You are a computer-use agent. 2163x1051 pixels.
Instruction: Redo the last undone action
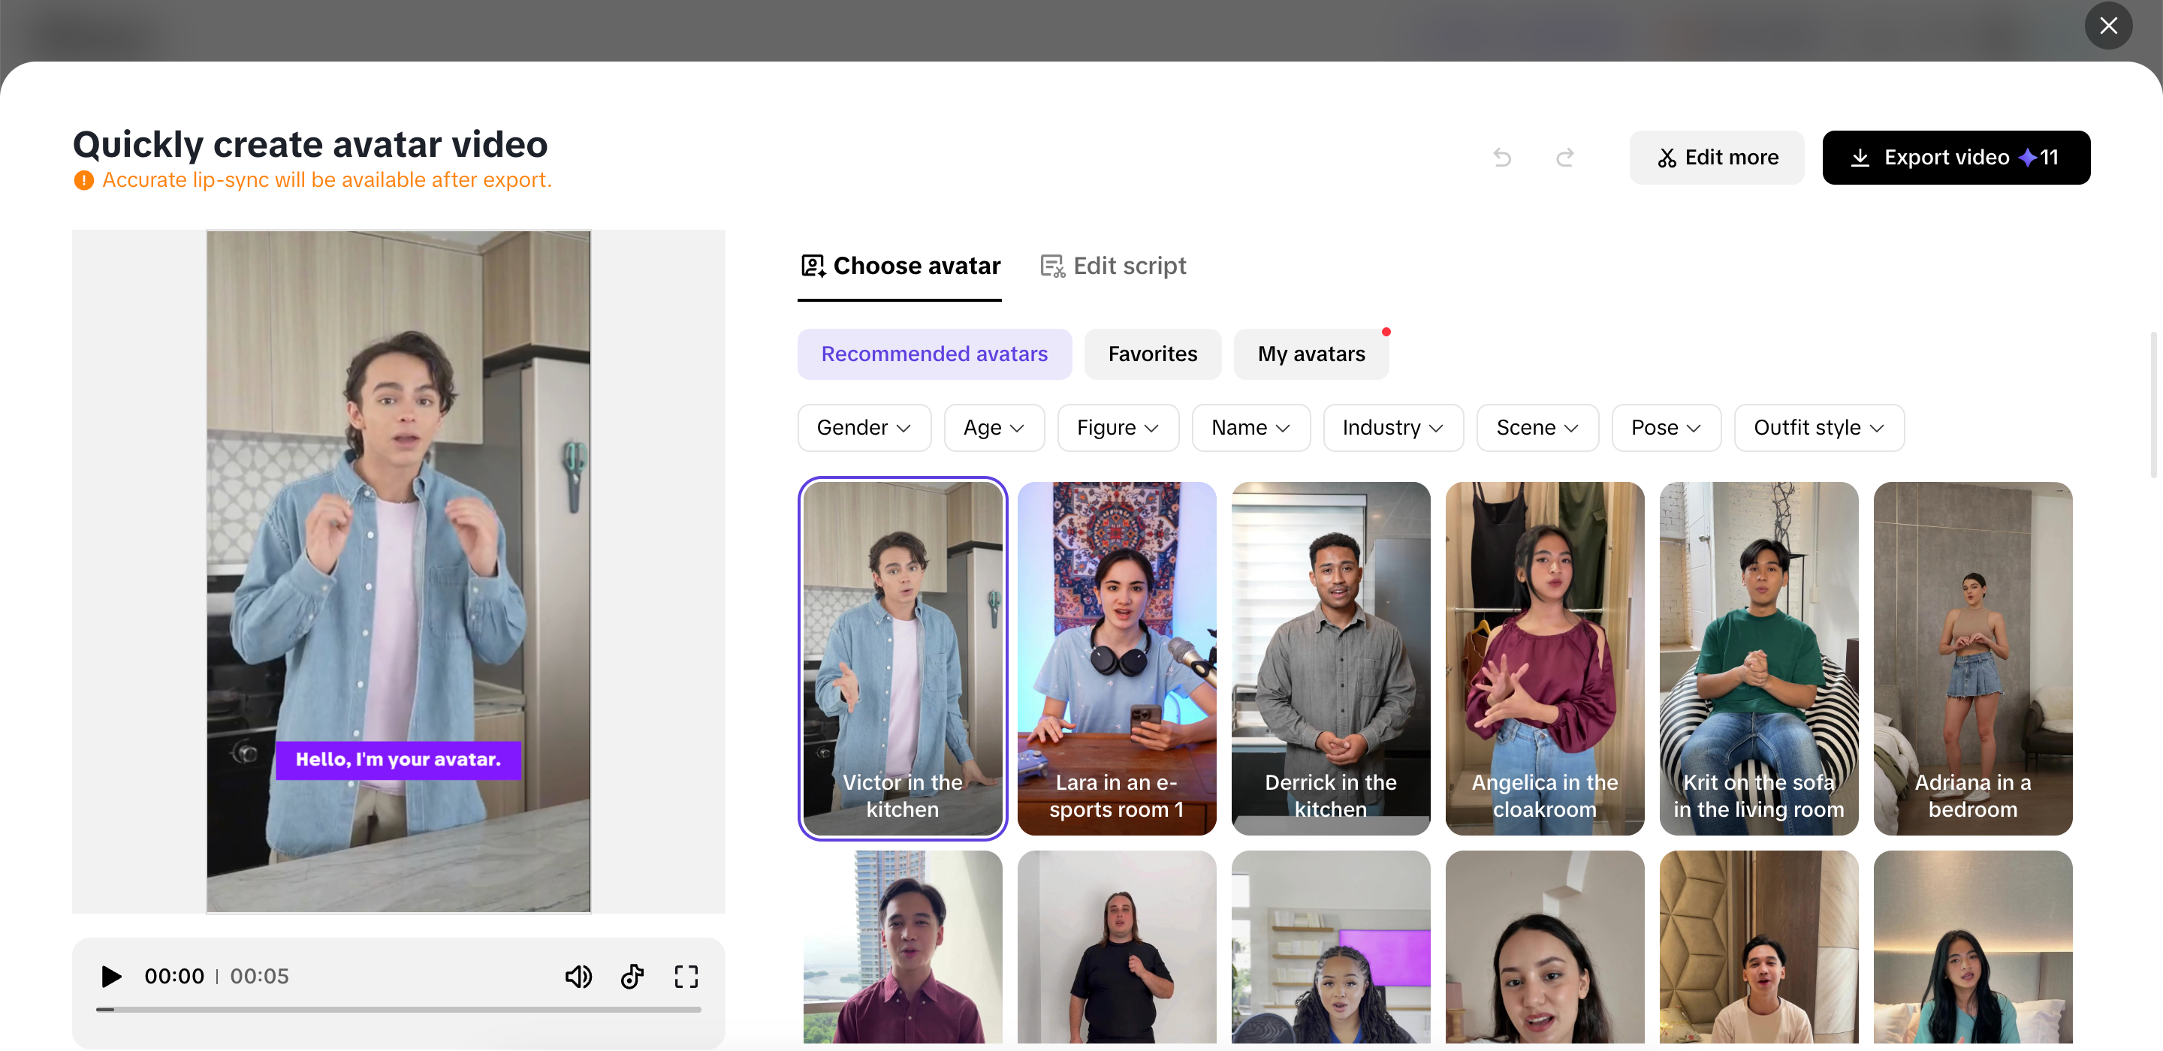[x=1564, y=158]
